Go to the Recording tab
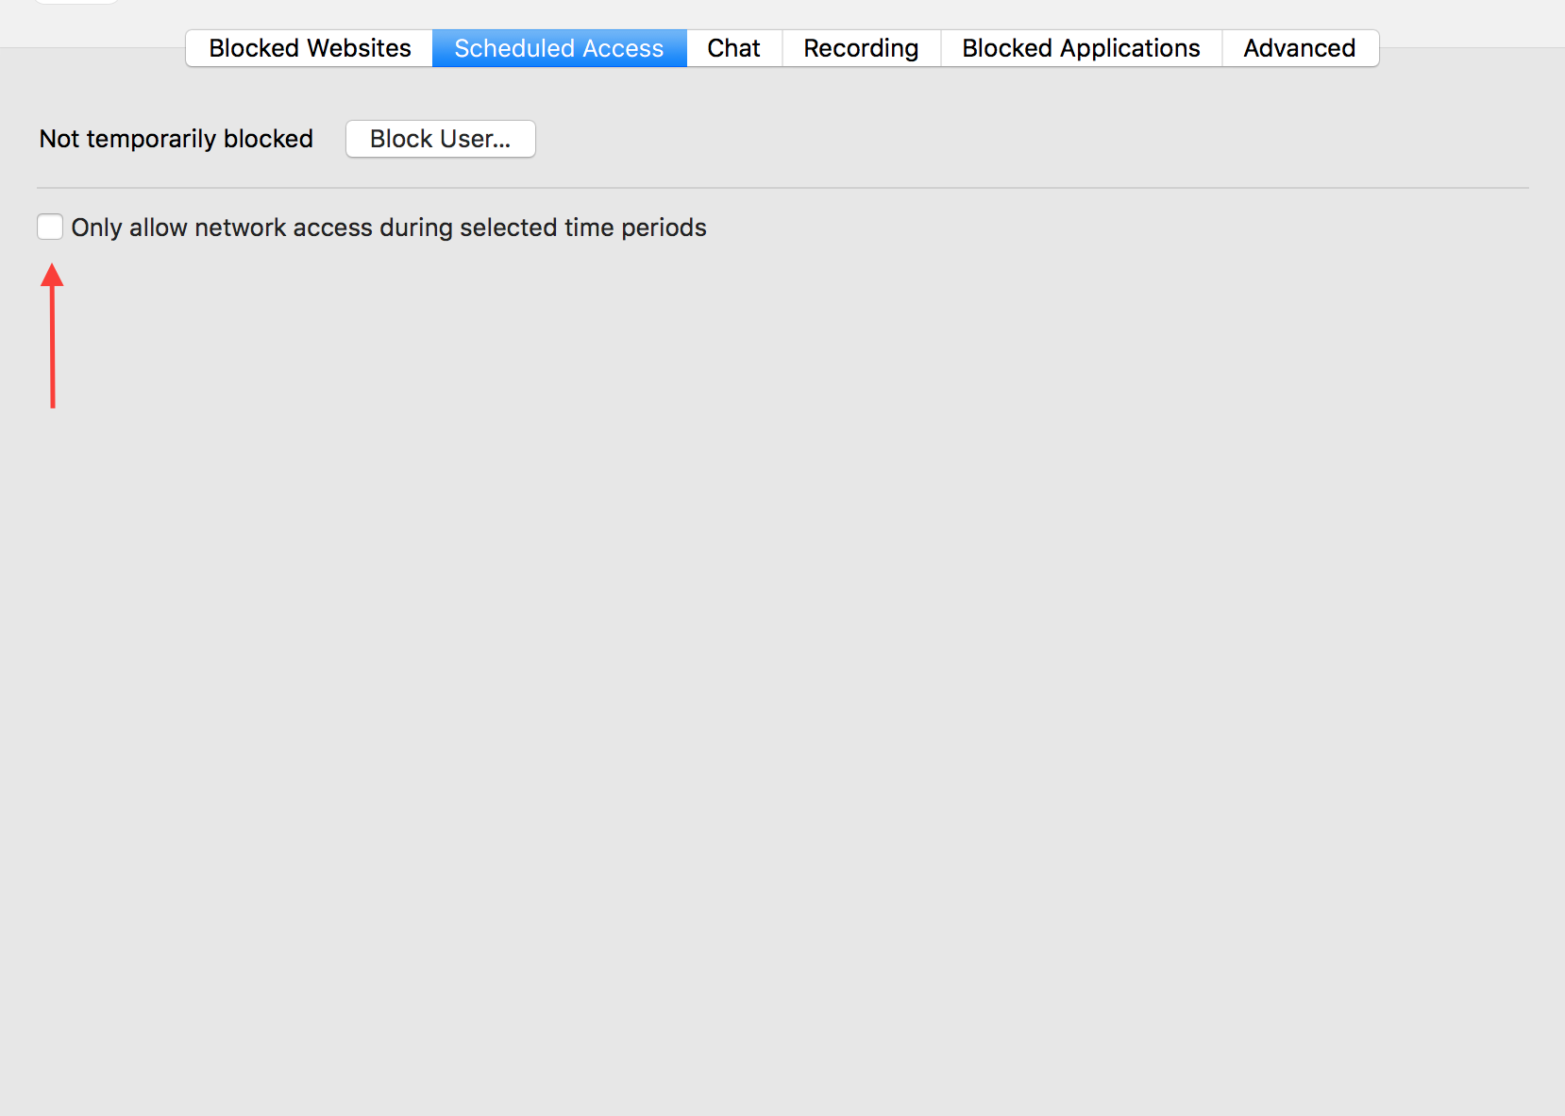This screenshot has width=1565, height=1116. 861,48
